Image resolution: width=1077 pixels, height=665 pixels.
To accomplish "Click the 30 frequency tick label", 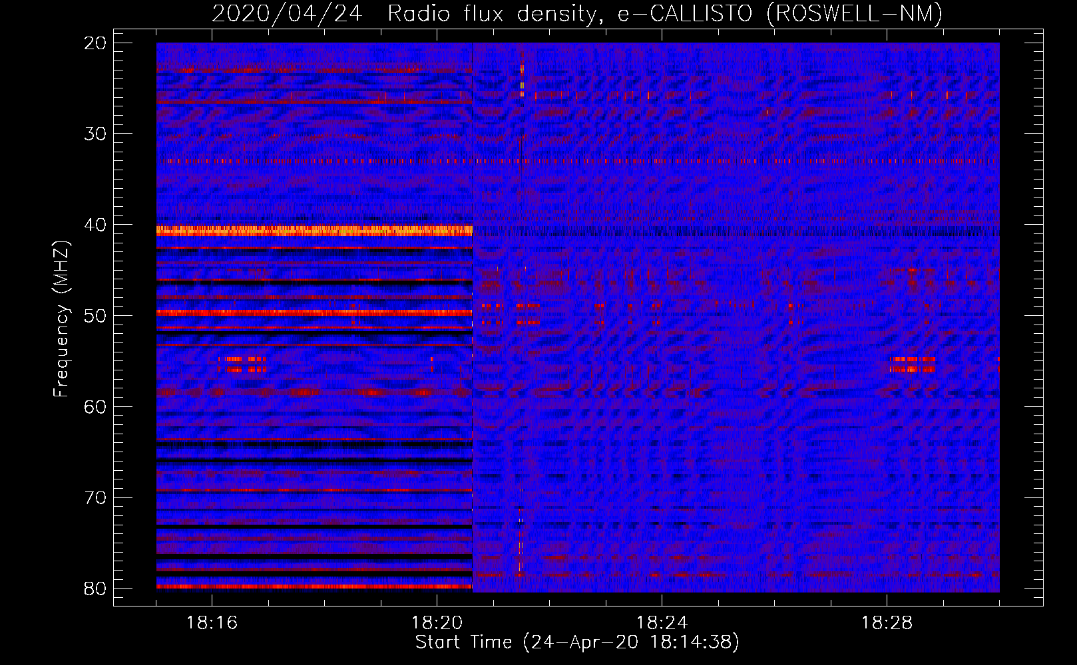I will [96, 134].
